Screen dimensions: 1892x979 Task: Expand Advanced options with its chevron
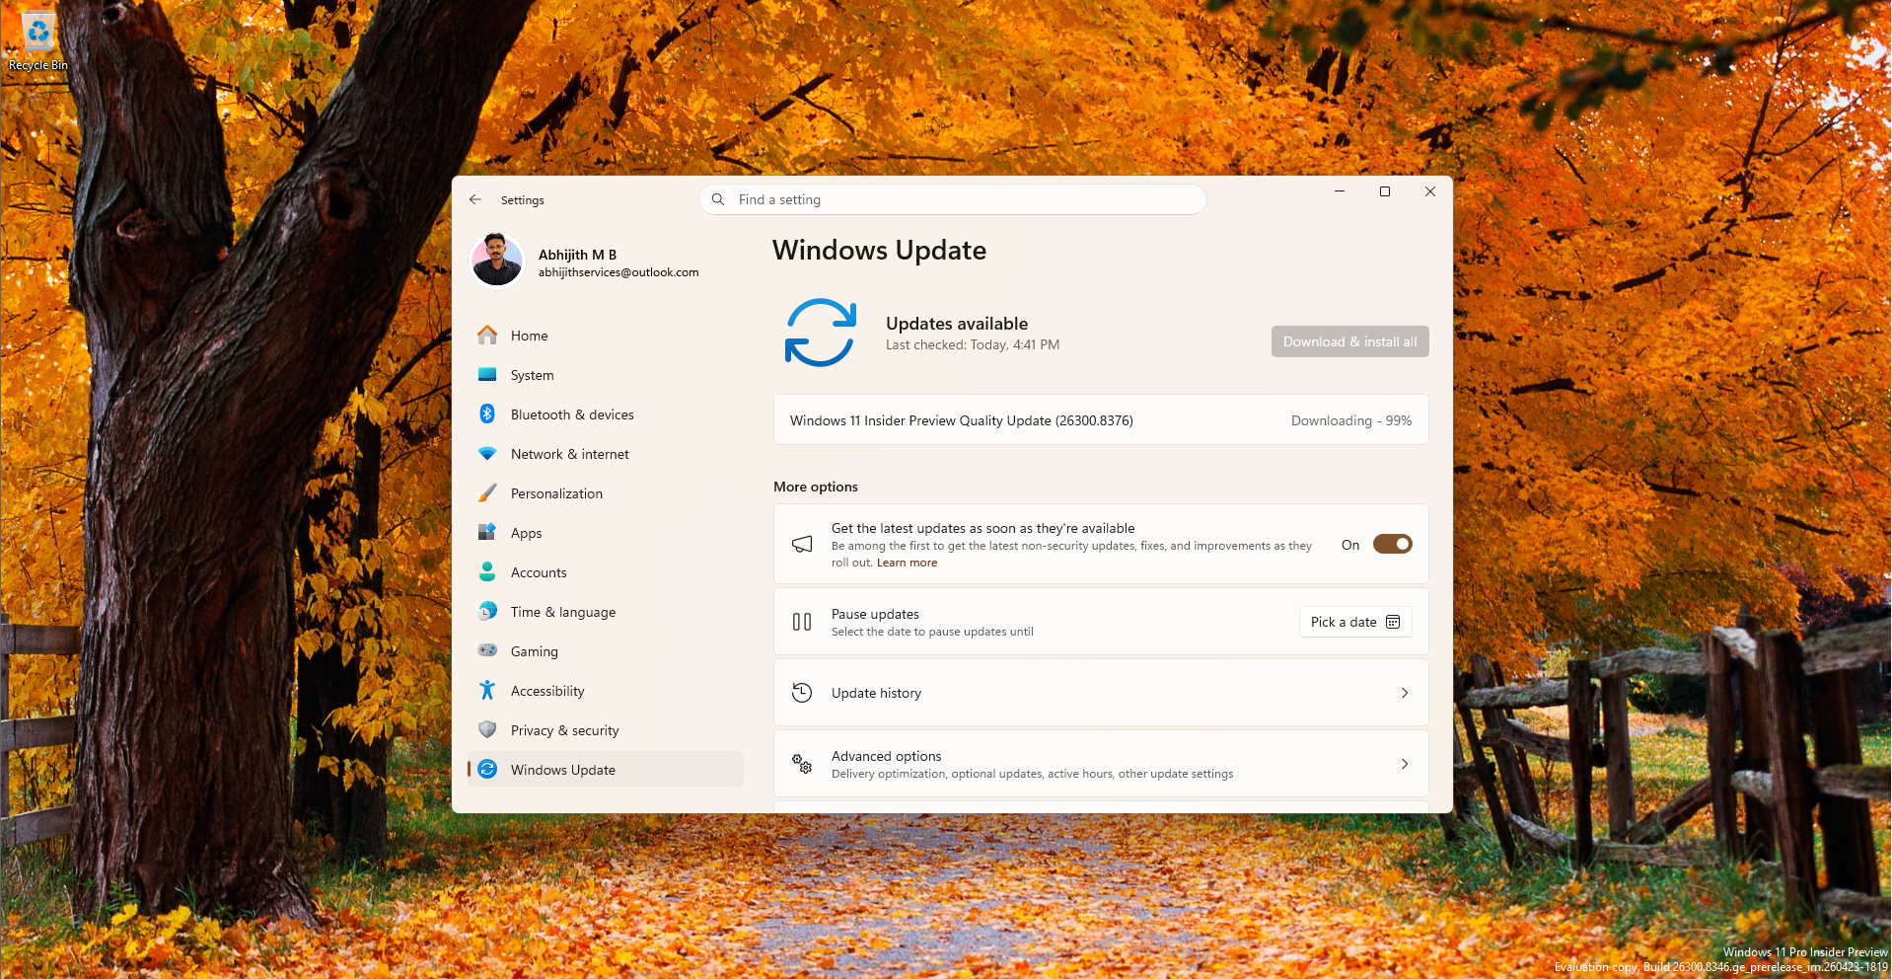(1405, 764)
